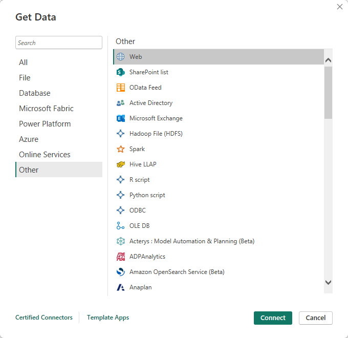The image size is (348, 338).
Task: Select the Microsoft Exchange label
Action: point(156,118)
